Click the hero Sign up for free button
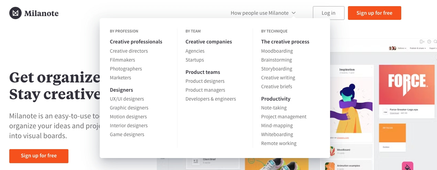437x170 pixels. tap(39, 156)
